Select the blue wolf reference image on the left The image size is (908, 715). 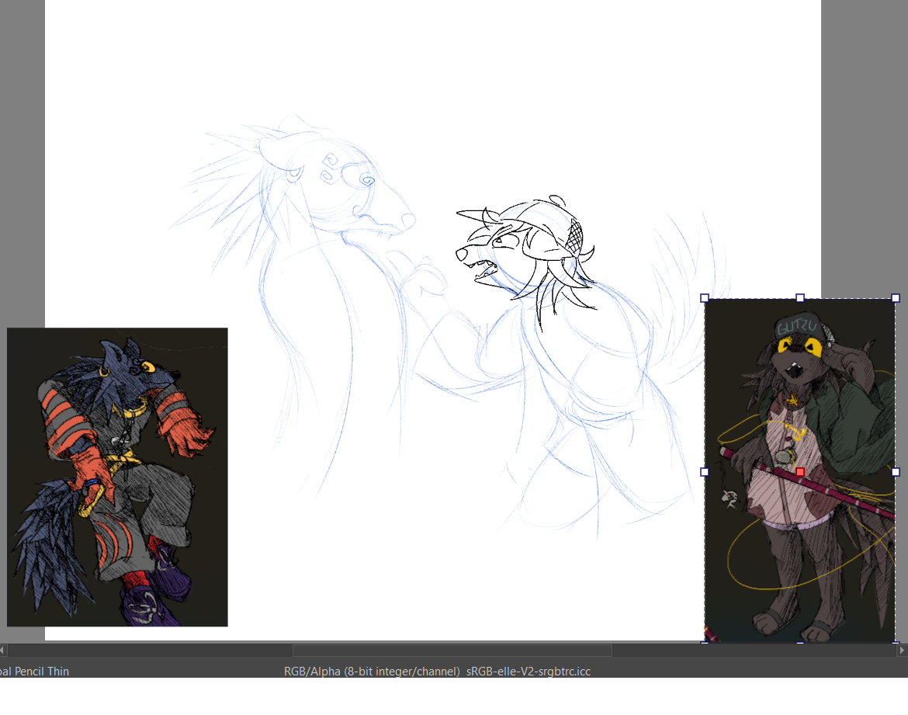pos(117,477)
